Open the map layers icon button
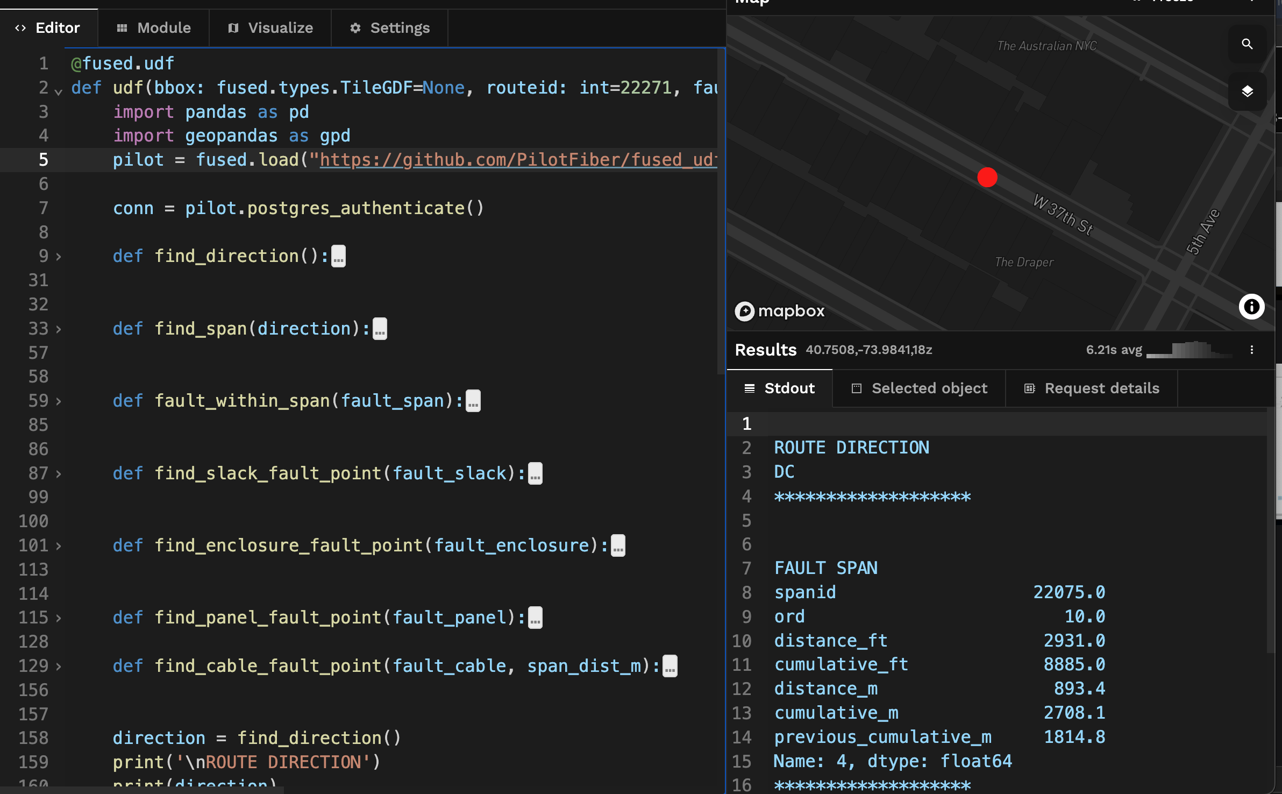This screenshot has width=1282, height=794. tap(1247, 91)
